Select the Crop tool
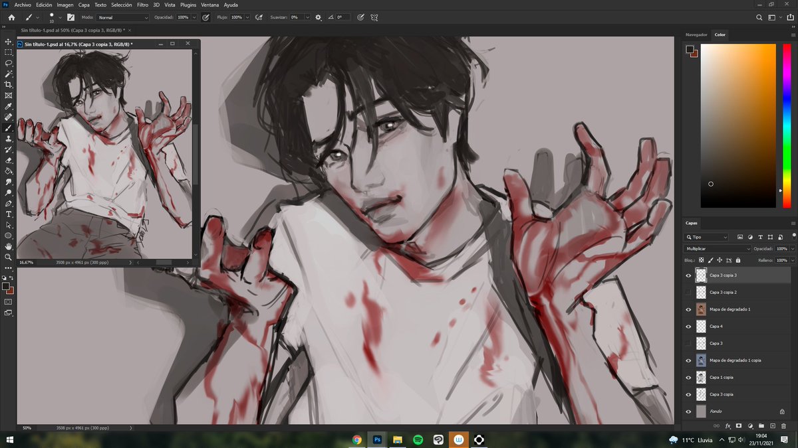The height and width of the screenshot is (448, 798). 9,85
